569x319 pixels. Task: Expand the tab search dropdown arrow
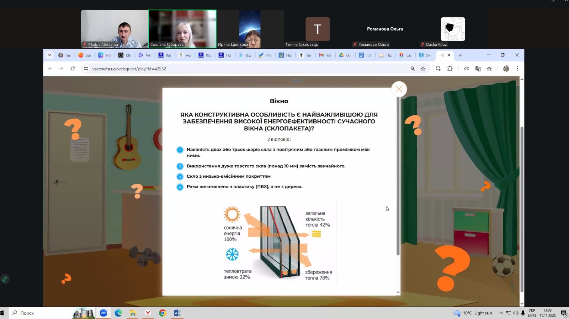click(50, 55)
